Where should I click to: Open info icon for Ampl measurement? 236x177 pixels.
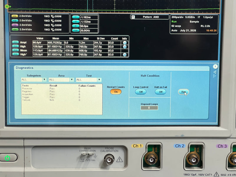coord(124,43)
